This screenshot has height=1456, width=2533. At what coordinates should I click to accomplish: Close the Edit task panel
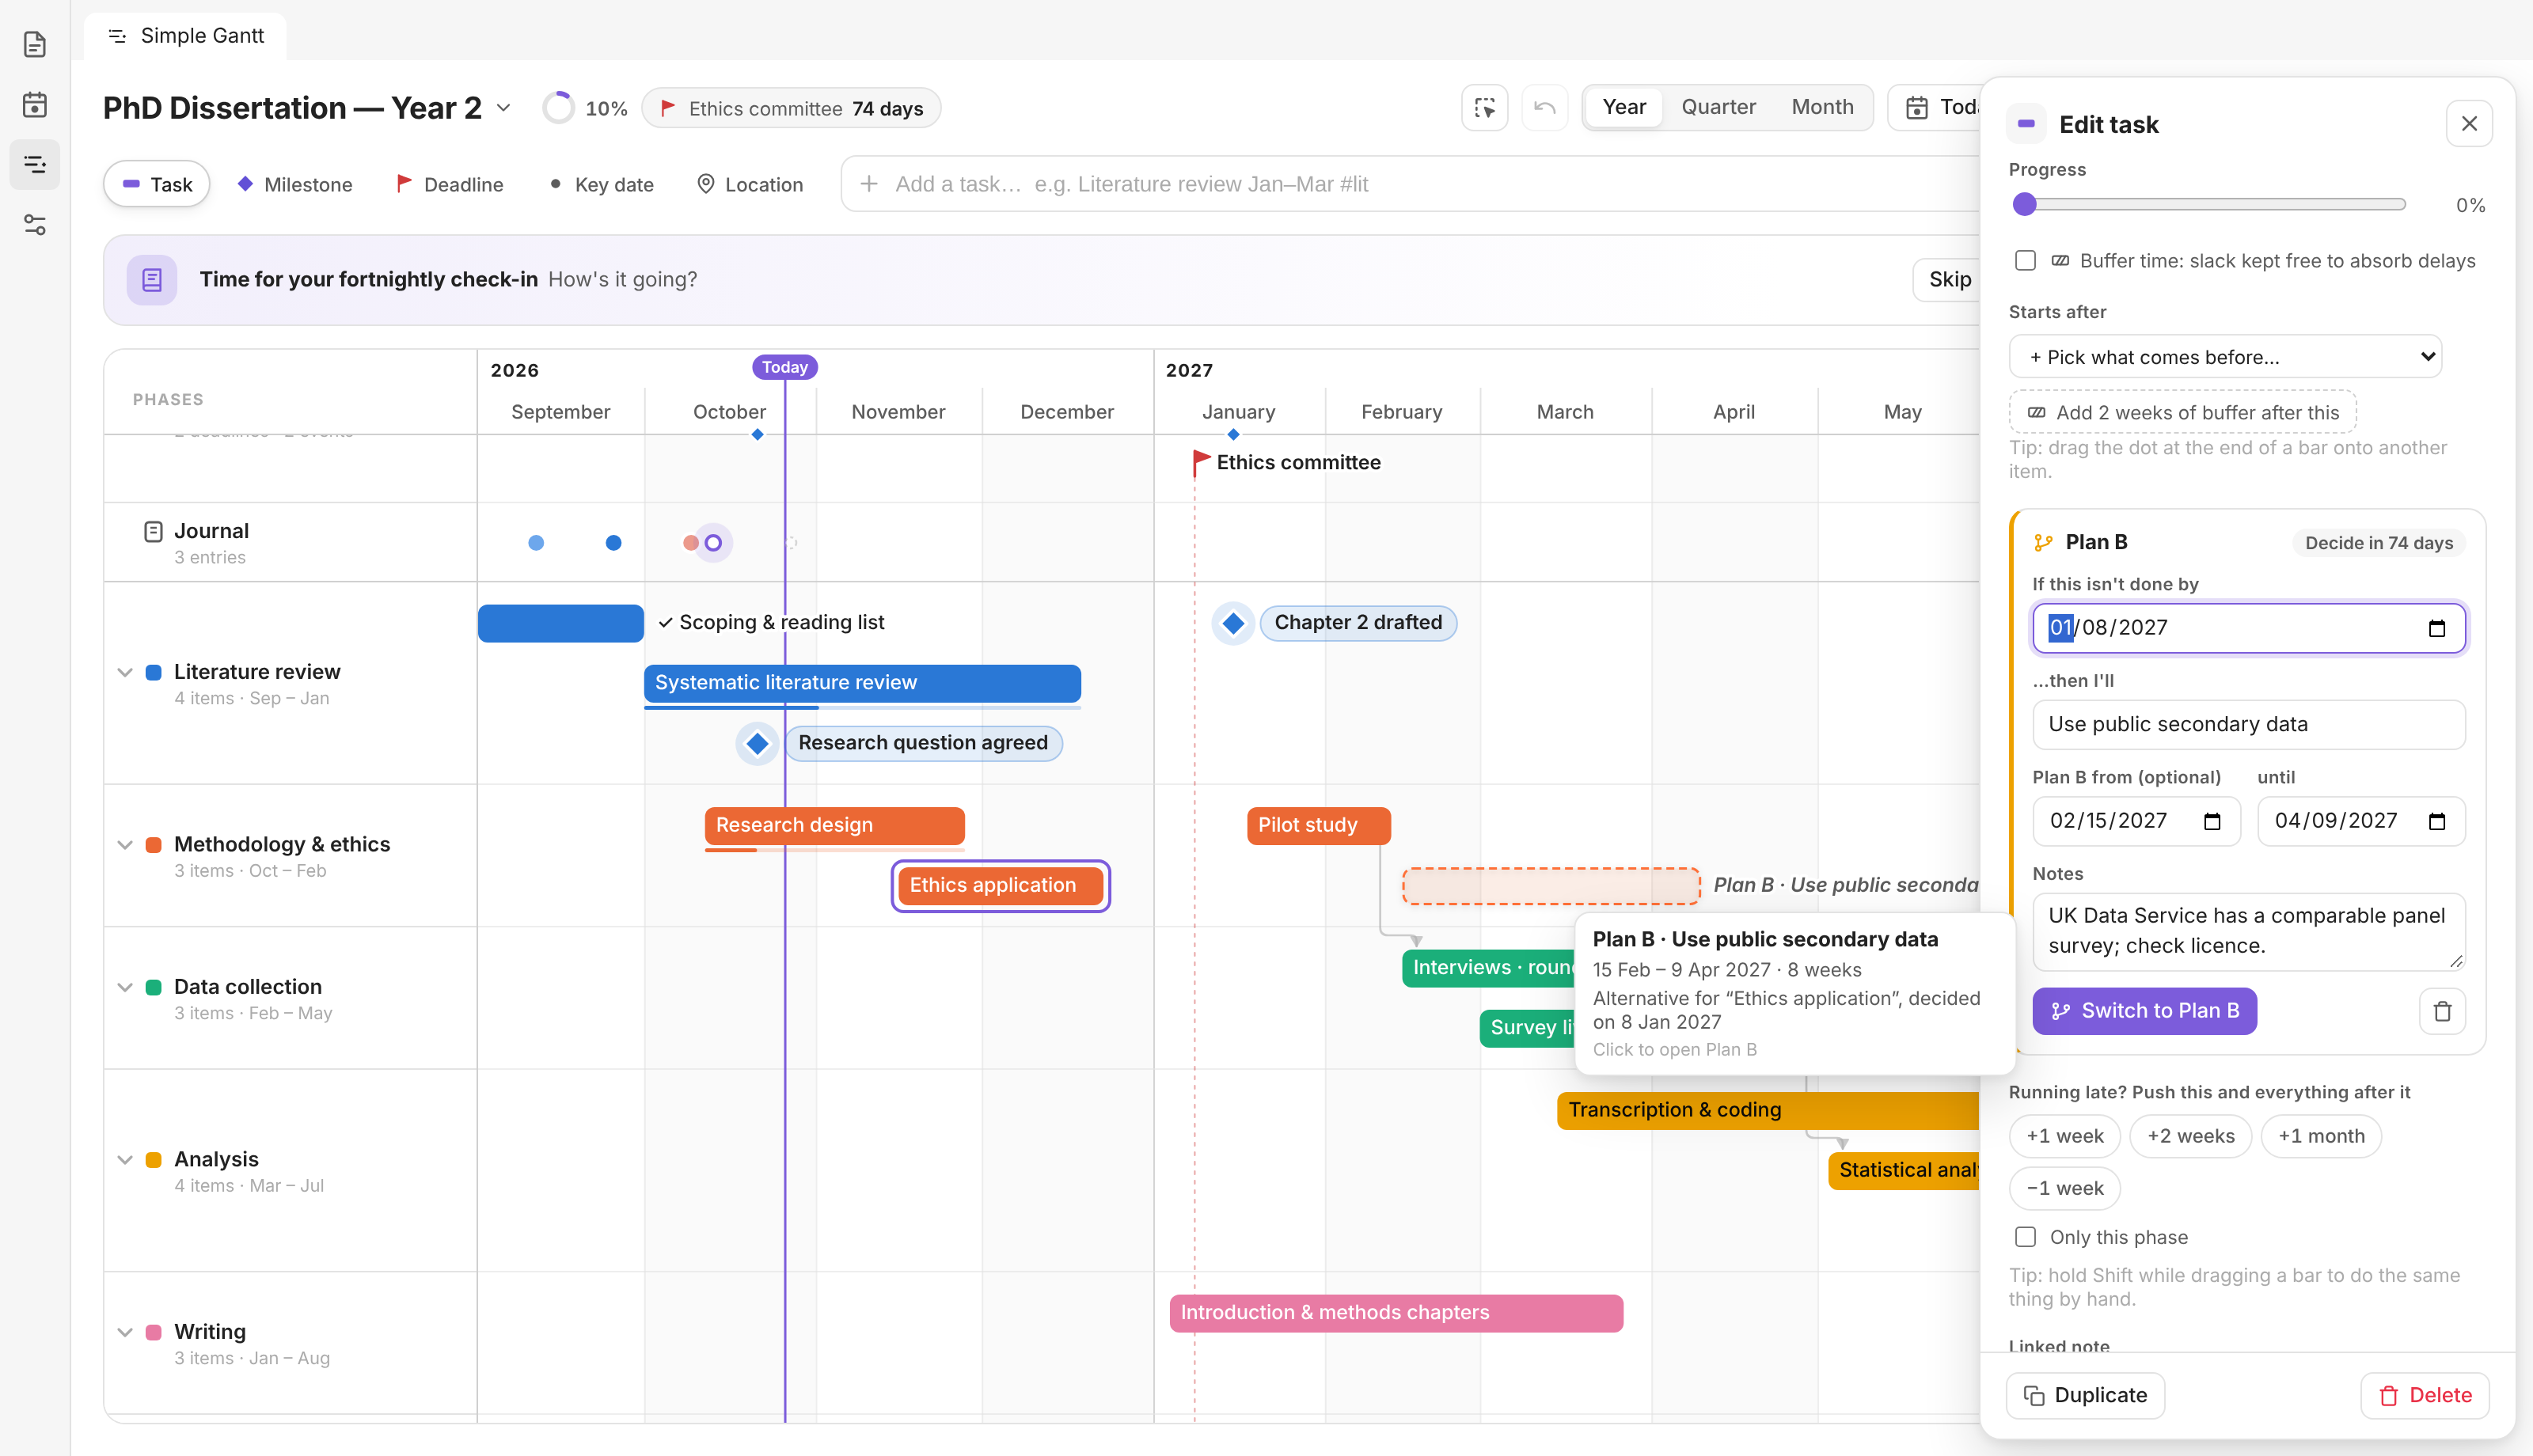[x=2469, y=124]
